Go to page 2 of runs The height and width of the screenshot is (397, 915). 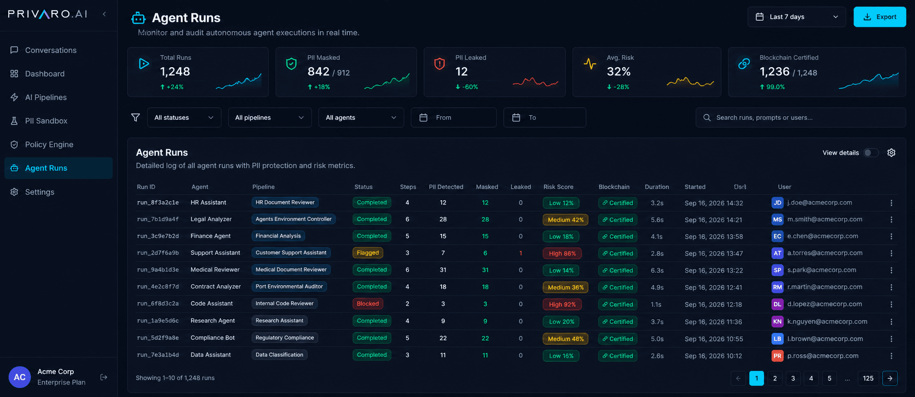[775, 378]
